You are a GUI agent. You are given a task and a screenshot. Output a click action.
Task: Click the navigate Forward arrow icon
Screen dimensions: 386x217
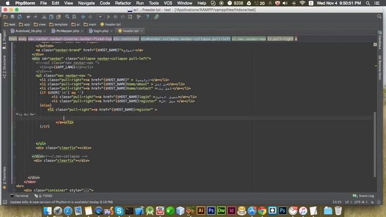coord(90,17)
